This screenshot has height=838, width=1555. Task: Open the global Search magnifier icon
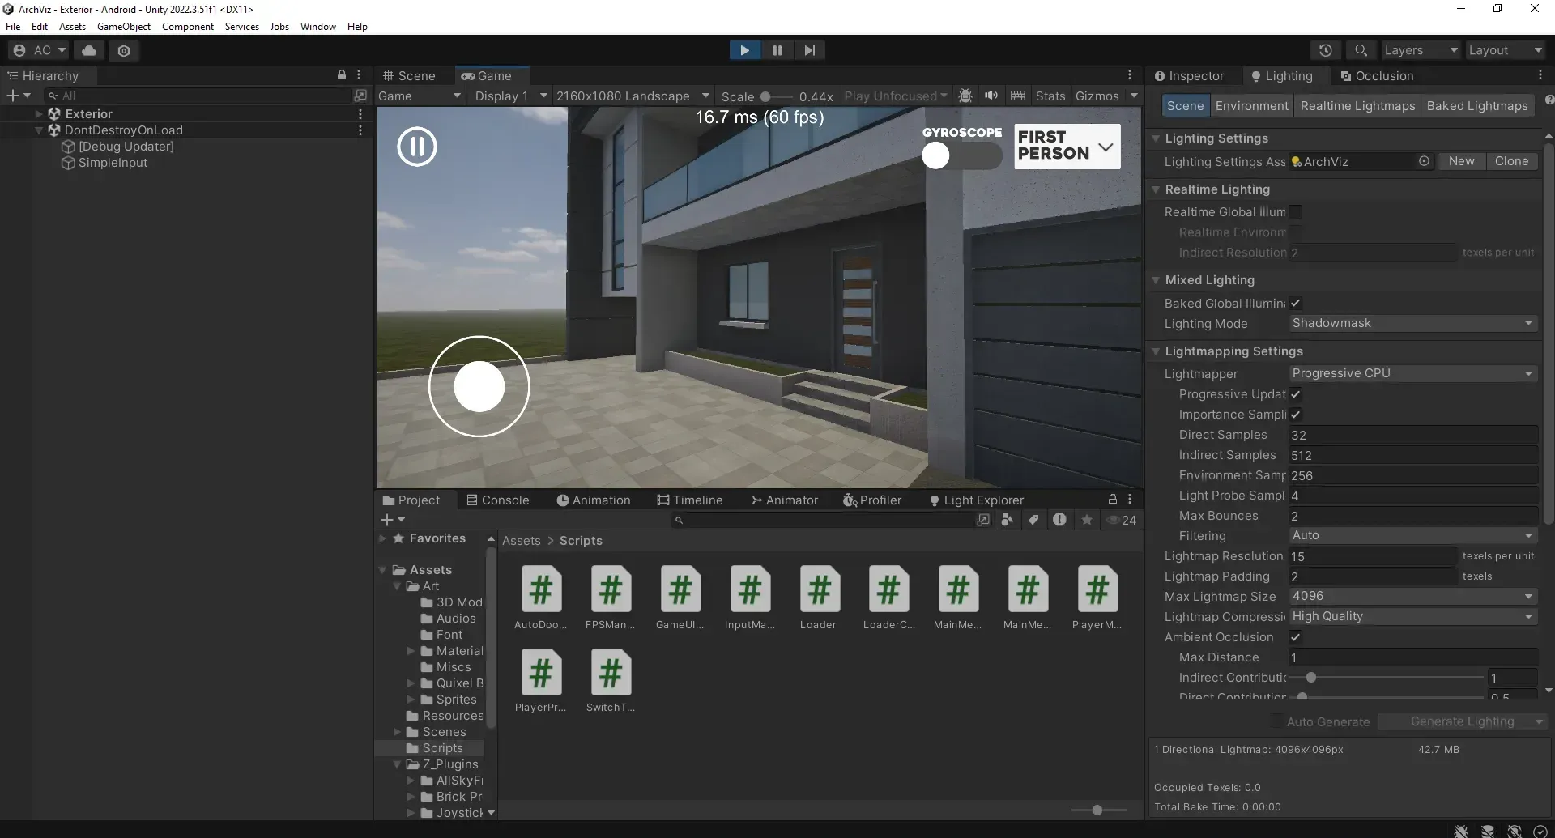pyautogui.click(x=1361, y=50)
